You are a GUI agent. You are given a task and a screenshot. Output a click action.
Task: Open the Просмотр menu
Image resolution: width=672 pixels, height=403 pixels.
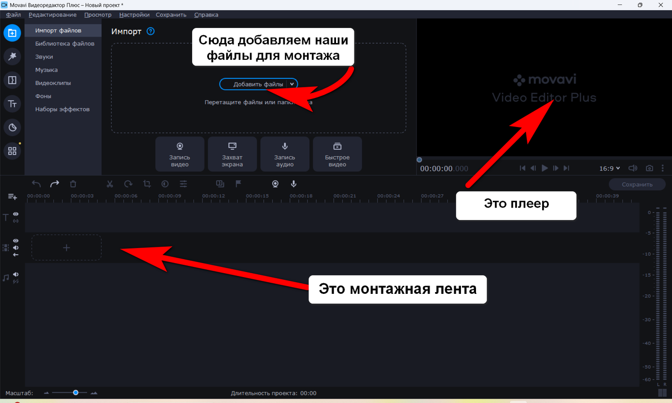tap(99, 15)
